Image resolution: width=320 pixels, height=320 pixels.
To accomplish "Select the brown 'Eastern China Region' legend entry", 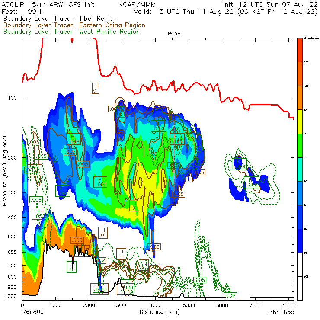I will click(x=112, y=25).
